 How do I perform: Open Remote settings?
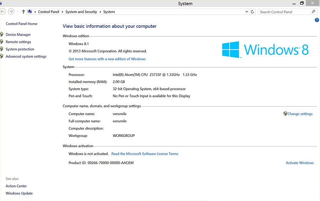point(18,42)
